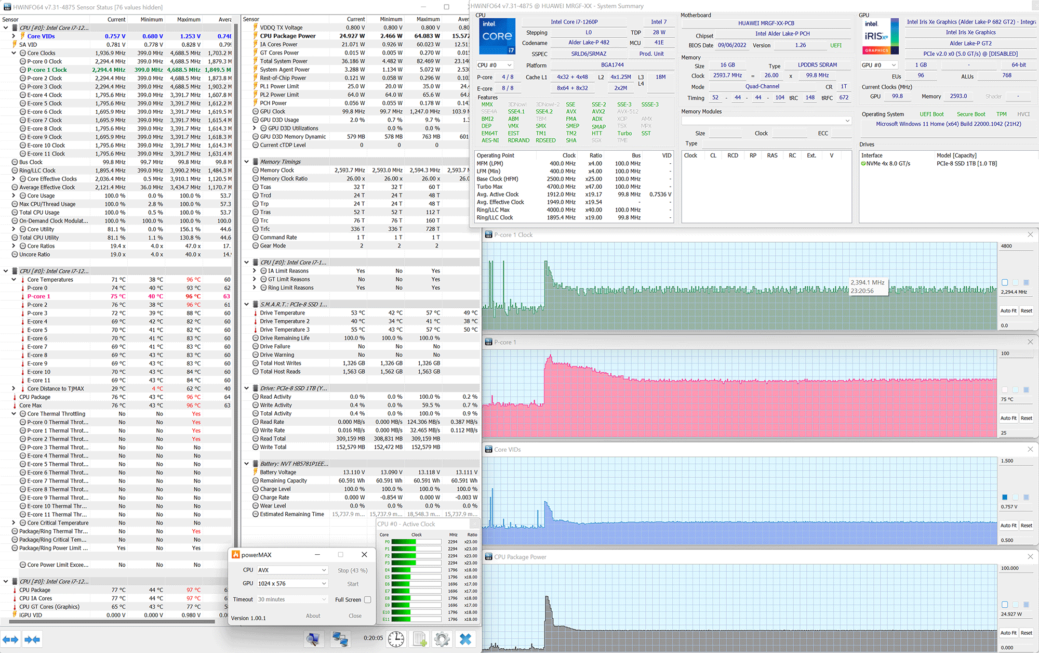This screenshot has height=653, width=1039.
Task: Click first color square in P-core 1 Clock graph
Action: [1005, 282]
